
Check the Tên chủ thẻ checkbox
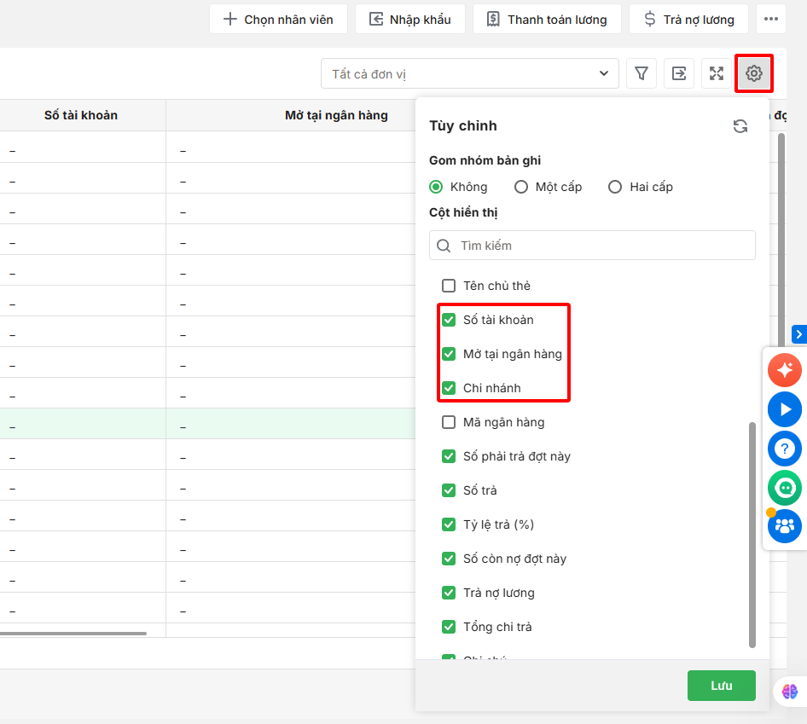click(449, 286)
